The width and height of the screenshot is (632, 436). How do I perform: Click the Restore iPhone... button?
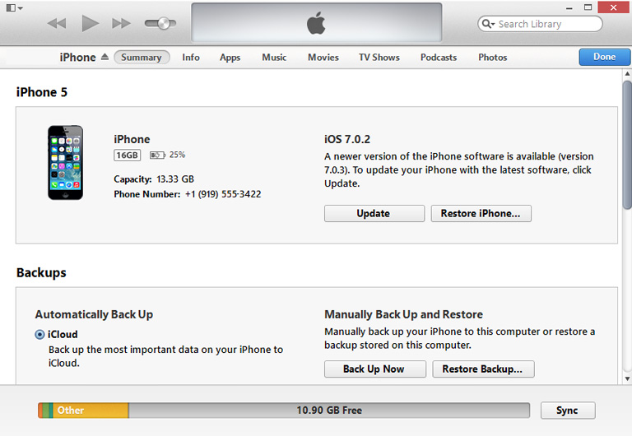tap(481, 213)
